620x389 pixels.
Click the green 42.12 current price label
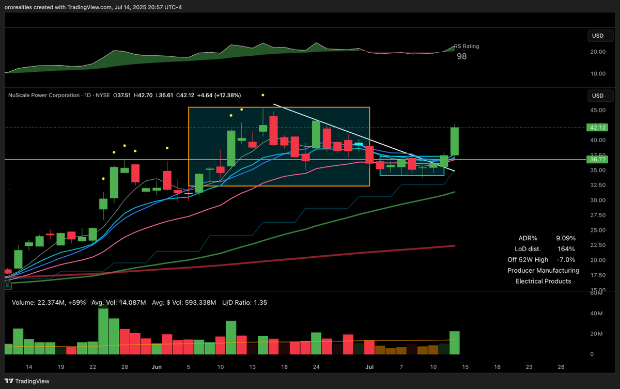[x=597, y=128]
